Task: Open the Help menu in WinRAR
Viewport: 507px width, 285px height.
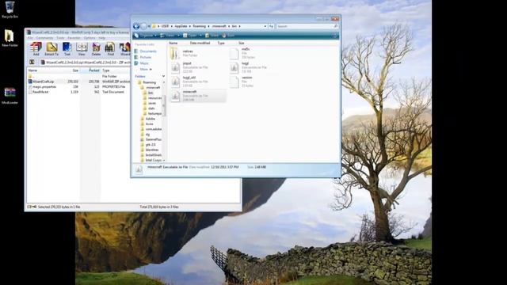Action: tap(102, 38)
